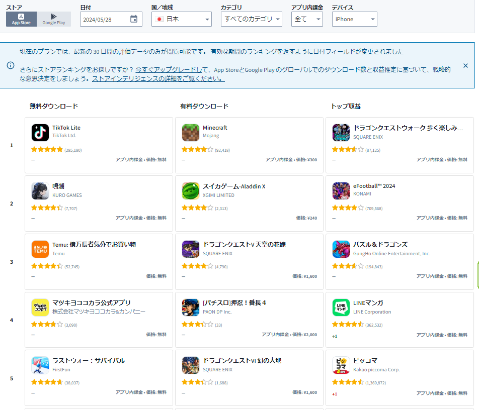Open the マツキヨココカラ公式アプリ title
This screenshot has height=410, width=479.
92,302
